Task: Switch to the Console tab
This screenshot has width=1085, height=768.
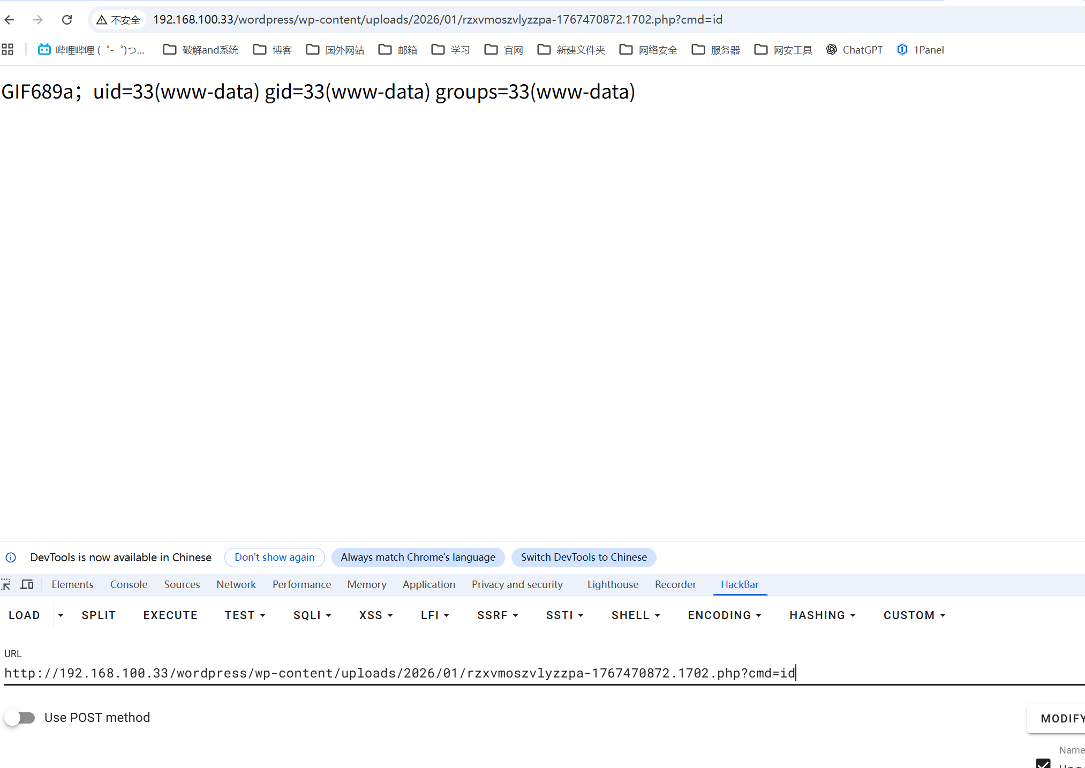Action: pyautogui.click(x=129, y=584)
